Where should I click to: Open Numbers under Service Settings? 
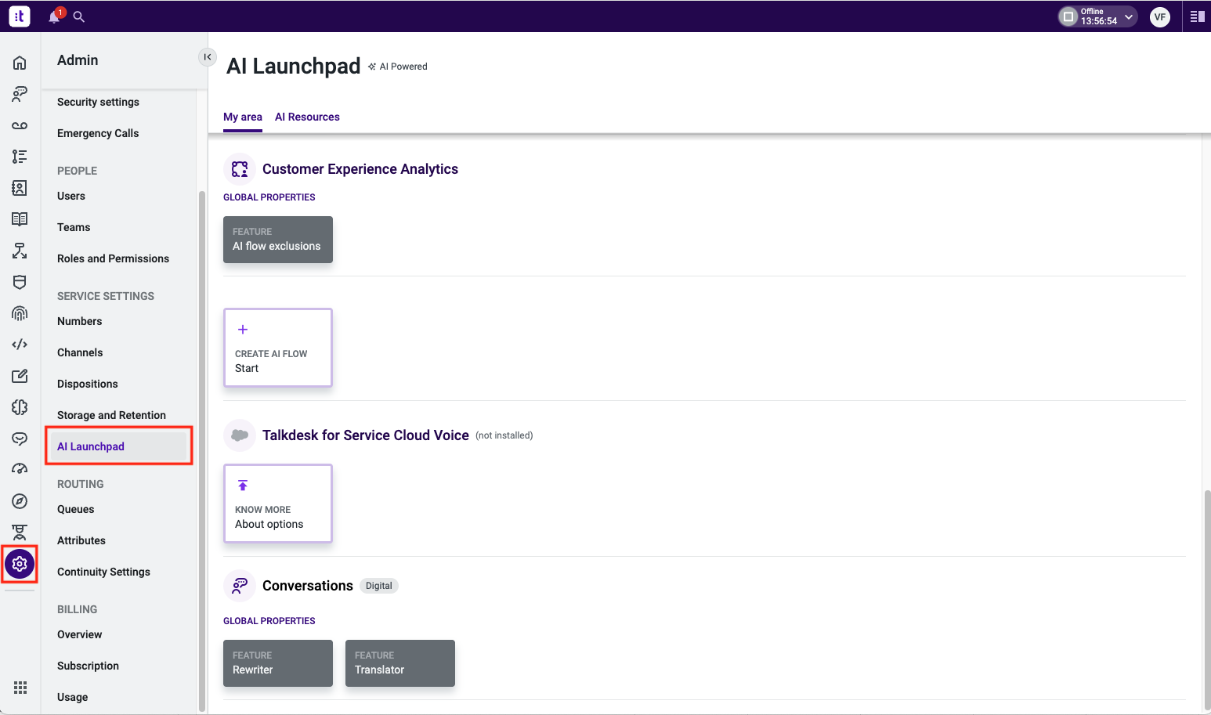(79, 321)
